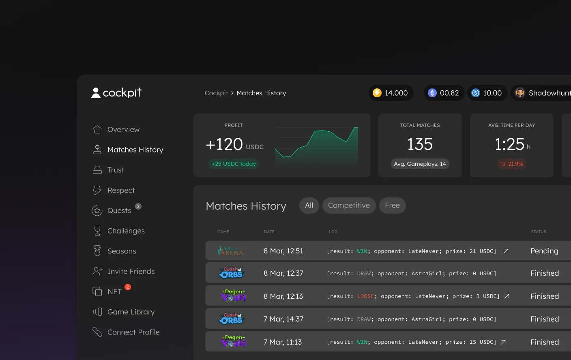
Task: Click the gold lightning coin icon
Action: 377,93
